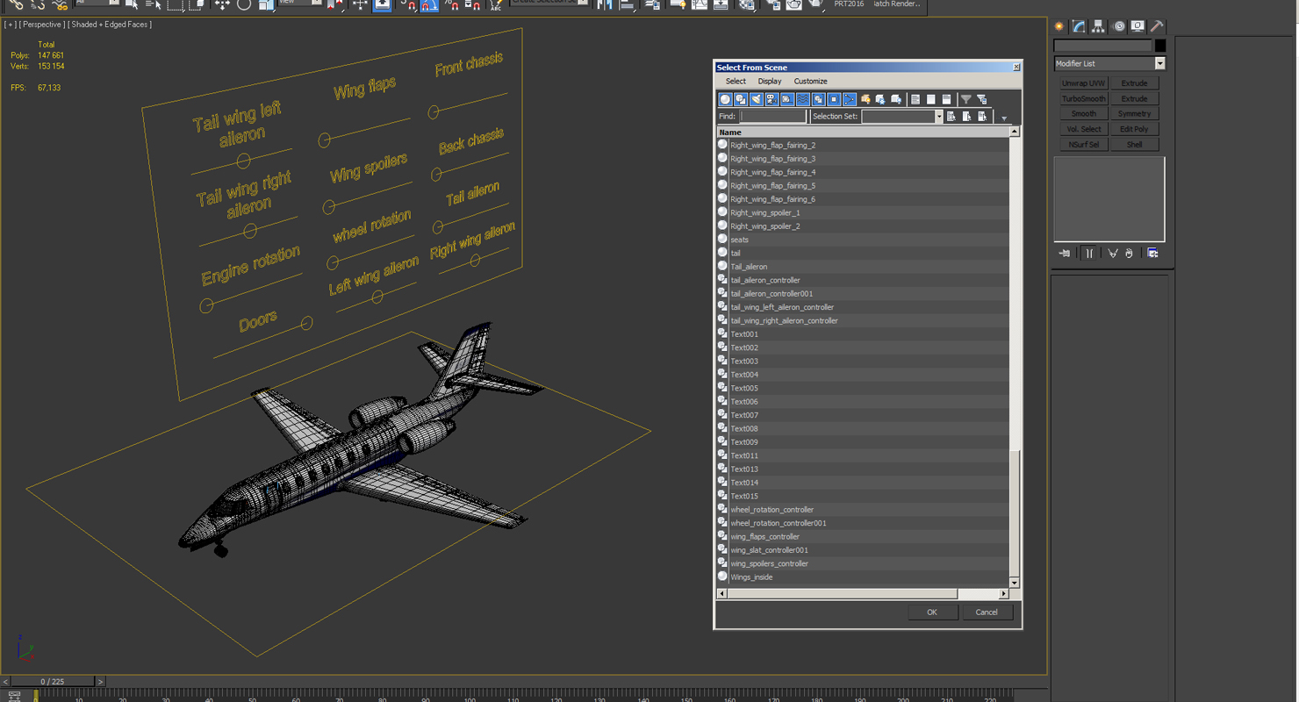Open the Utilities hammer tab

[1157, 26]
